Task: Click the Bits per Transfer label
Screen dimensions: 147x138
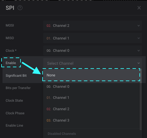Action: click(x=18, y=88)
